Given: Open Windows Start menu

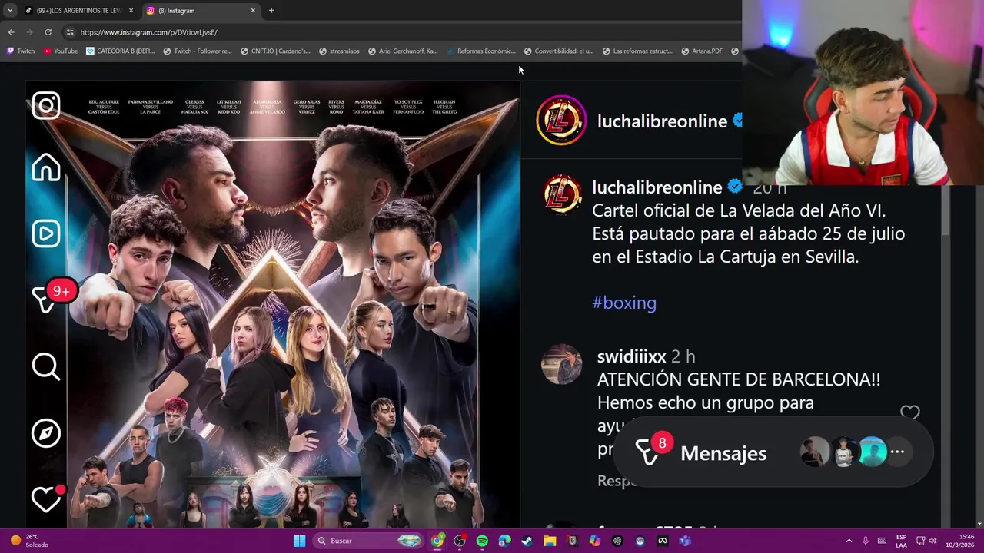Looking at the screenshot, I should 299,541.
